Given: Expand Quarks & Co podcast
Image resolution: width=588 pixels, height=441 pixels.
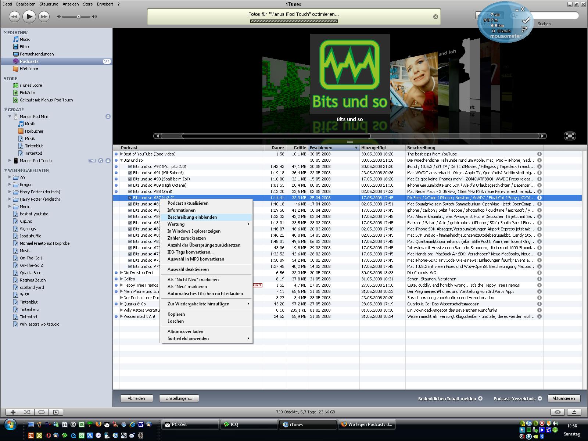Looking at the screenshot, I should (x=121, y=304).
